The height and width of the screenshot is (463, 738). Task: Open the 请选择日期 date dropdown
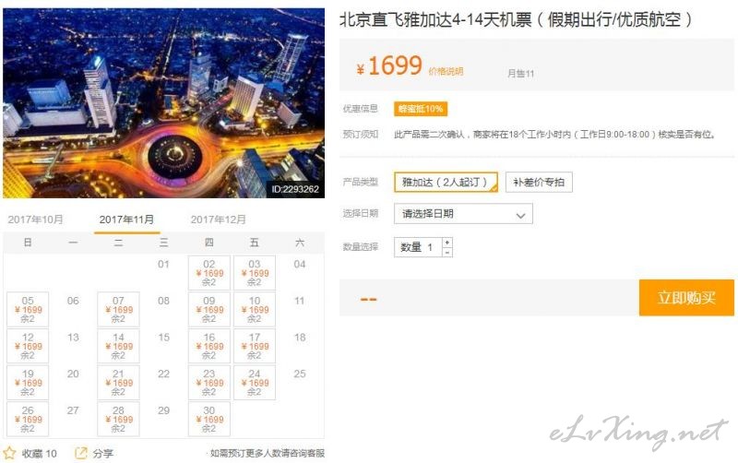tap(463, 214)
